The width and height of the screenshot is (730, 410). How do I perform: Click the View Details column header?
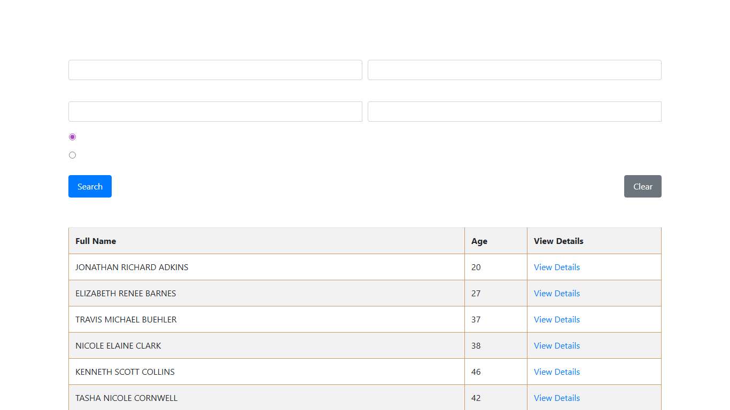(x=558, y=241)
